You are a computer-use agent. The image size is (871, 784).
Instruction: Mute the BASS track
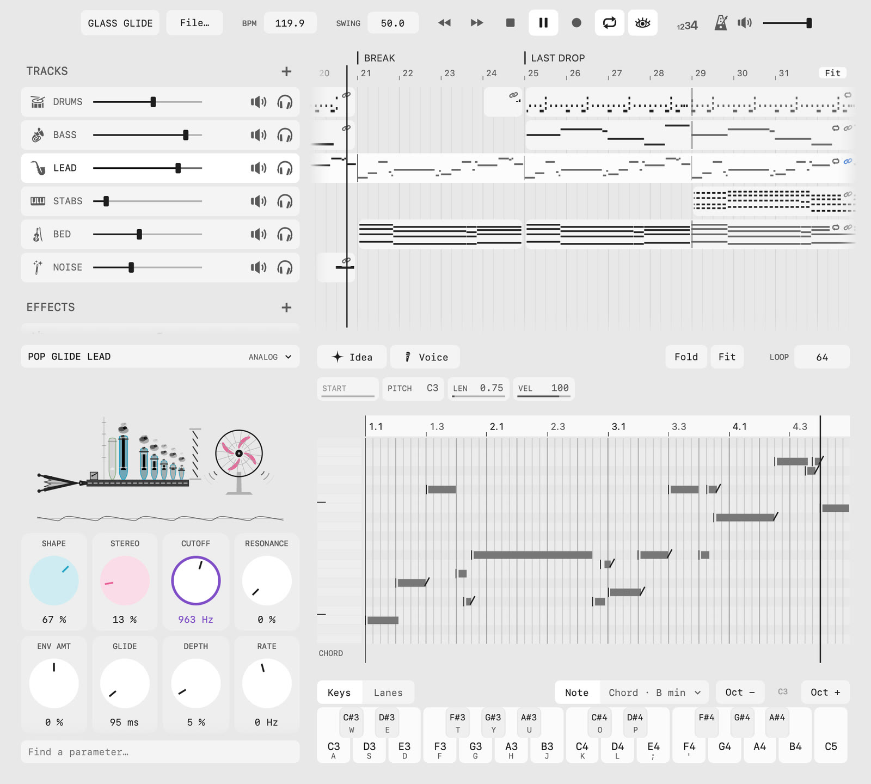(x=259, y=135)
